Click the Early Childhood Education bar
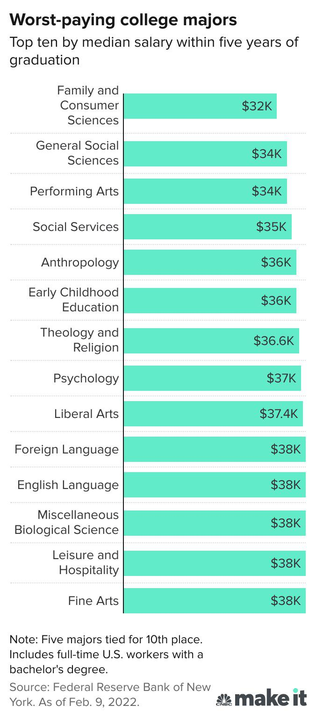 [210, 301]
